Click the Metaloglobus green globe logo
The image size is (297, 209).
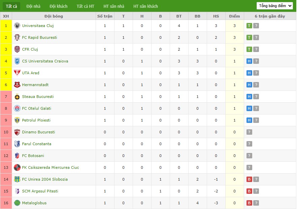pos(17,203)
